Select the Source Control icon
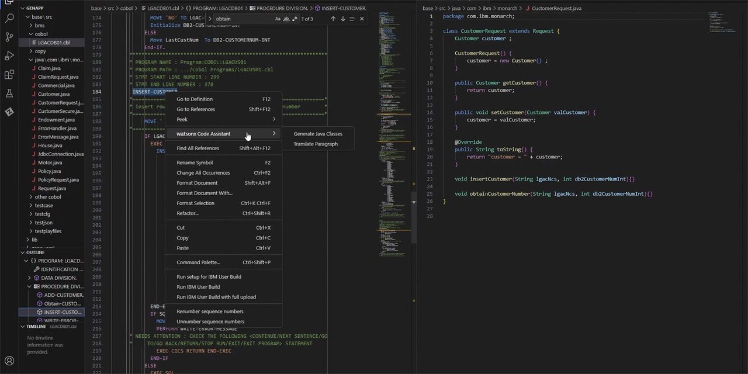748x374 pixels. pyautogui.click(x=8, y=37)
